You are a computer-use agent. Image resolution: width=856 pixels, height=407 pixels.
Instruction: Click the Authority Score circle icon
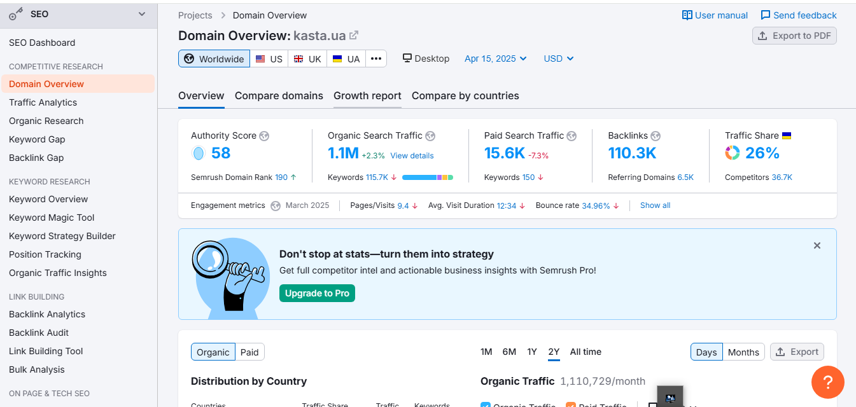(x=198, y=153)
